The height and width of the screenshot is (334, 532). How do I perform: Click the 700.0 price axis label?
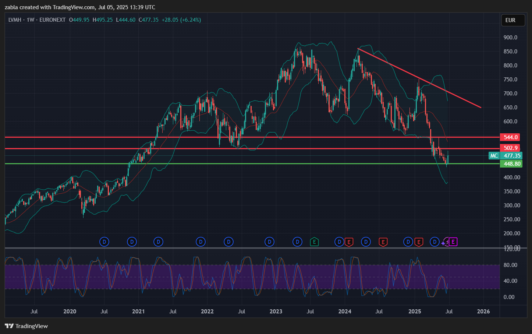(x=510, y=94)
